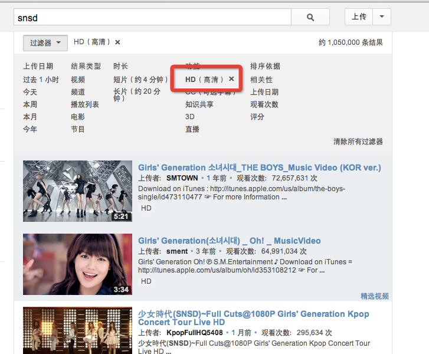Open the 过滤器 dropdown
429x354 pixels.
[45, 43]
